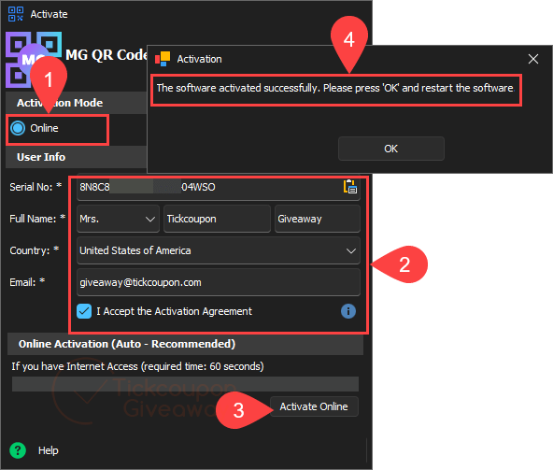Open the Mrs. title dropdown

[118, 219]
